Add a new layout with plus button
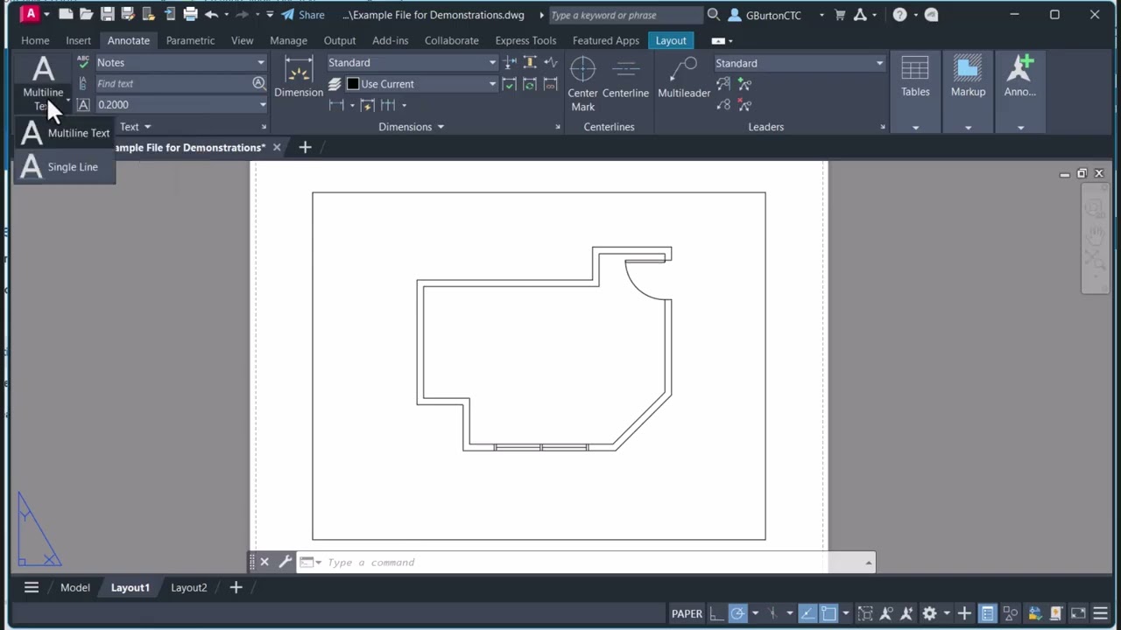This screenshot has width=1121, height=630. pyautogui.click(x=236, y=587)
